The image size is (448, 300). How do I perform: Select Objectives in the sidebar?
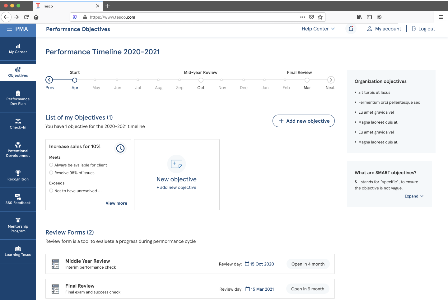pos(18,72)
